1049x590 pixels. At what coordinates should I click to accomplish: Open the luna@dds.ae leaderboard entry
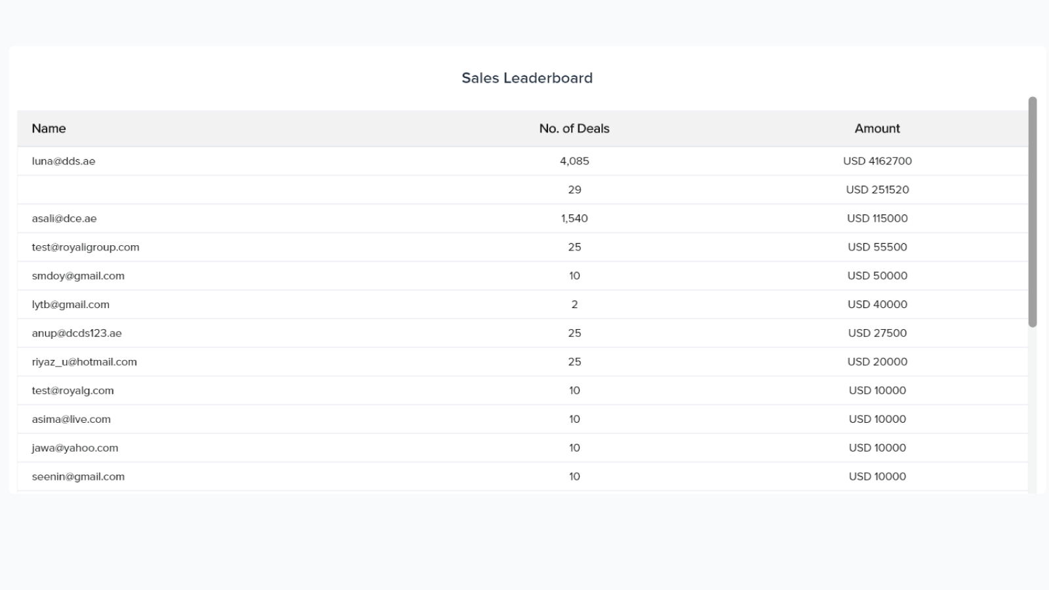click(64, 161)
